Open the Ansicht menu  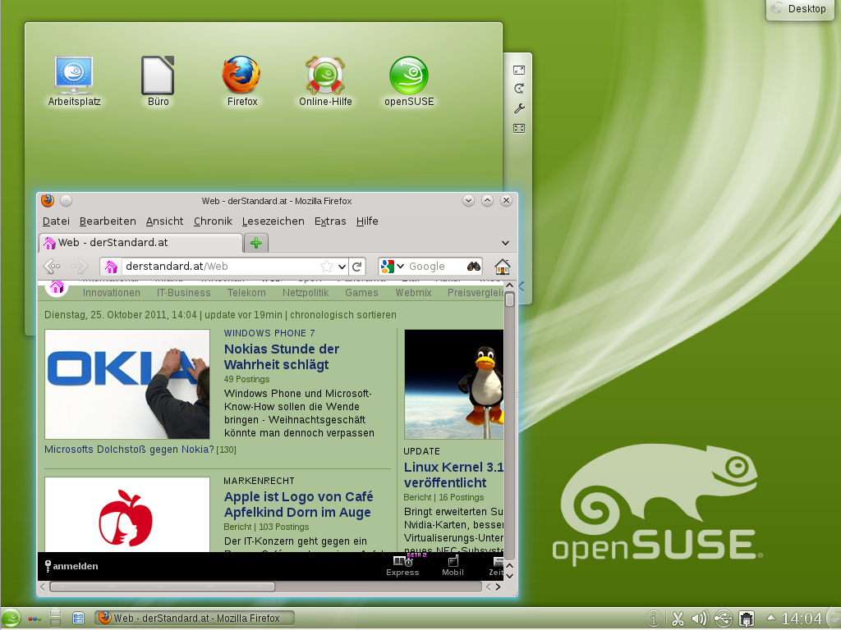(164, 221)
